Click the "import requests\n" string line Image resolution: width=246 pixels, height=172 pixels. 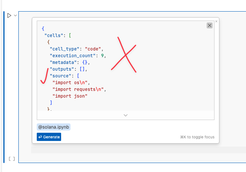coord(79,89)
